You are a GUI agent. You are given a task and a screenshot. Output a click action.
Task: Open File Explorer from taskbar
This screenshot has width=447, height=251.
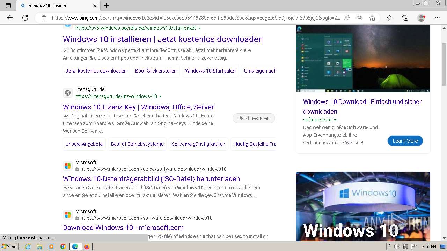point(39,246)
